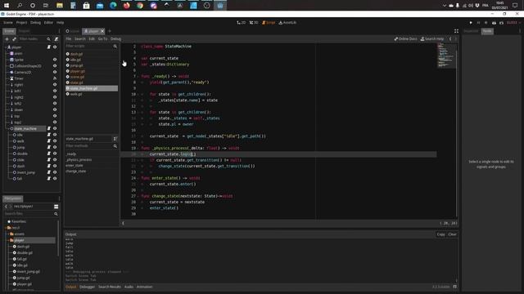Add a new scene tab
Viewport: 524px width, 294px height.
109,31
